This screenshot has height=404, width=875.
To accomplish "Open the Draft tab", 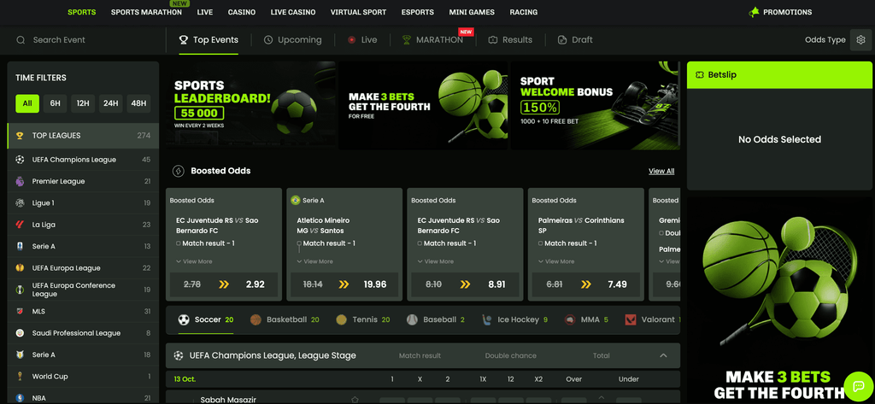I will tap(575, 40).
